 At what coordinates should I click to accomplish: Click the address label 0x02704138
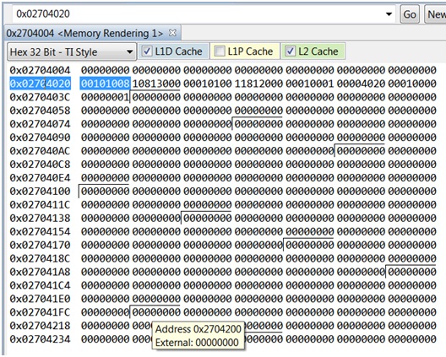coord(40,218)
